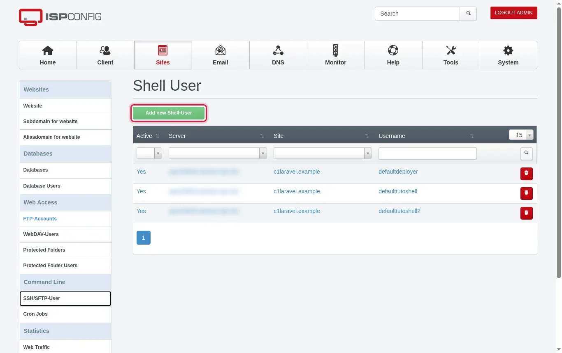The width and height of the screenshot is (562, 353).
Task: Open Website in the sidebar
Action: pos(65,106)
